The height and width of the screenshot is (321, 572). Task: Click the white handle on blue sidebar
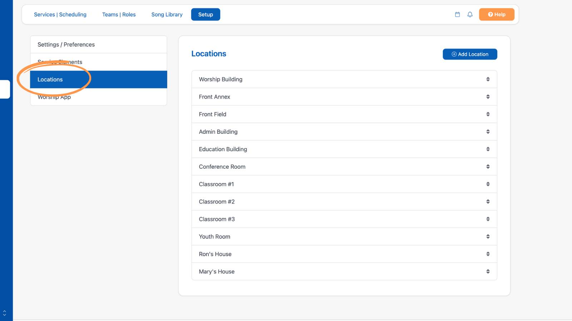coord(5,89)
